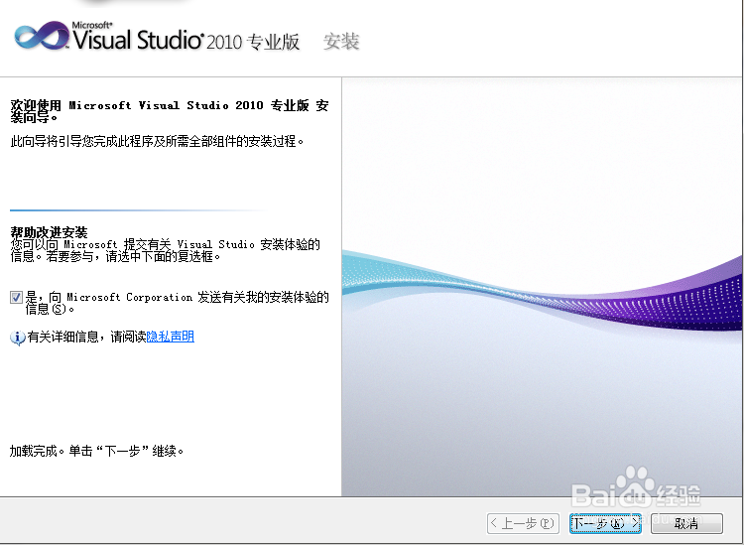The width and height of the screenshot is (744, 545).
Task: Click the 欢迎使用 Microsoft Visual Studio welcome heading
Action: pyautogui.click(x=170, y=111)
